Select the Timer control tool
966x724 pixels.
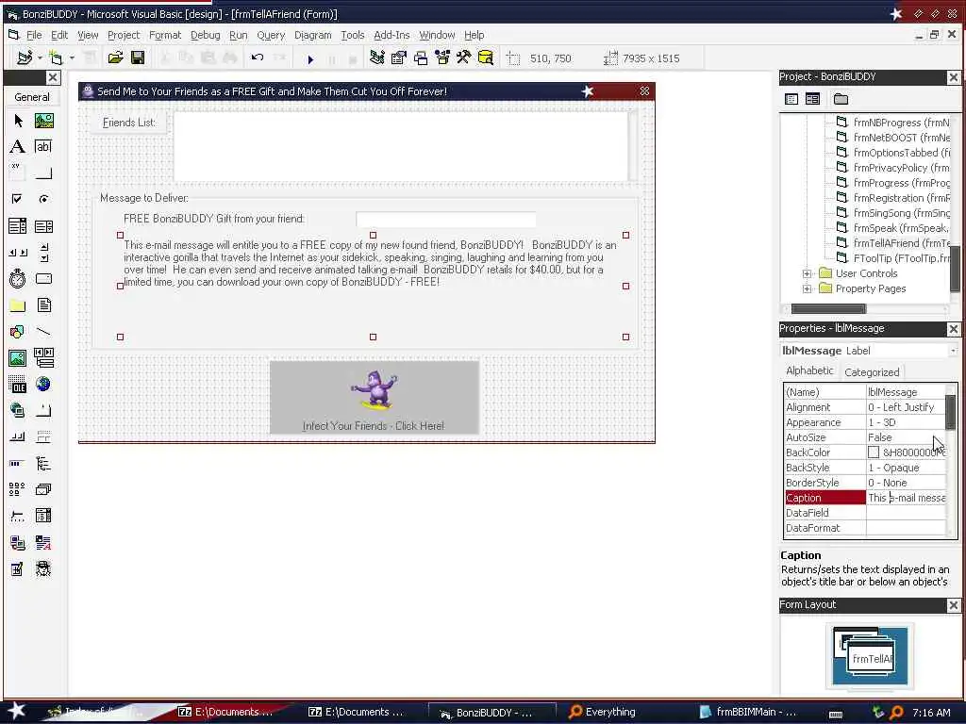coord(18,279)
